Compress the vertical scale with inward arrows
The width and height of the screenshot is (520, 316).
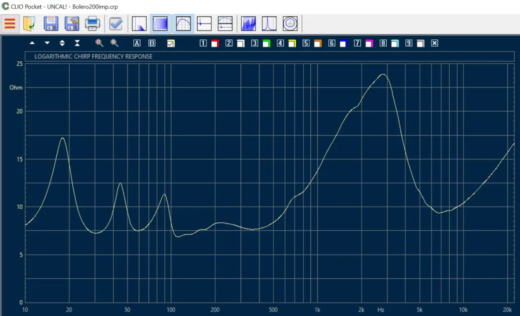pos(77,43)
